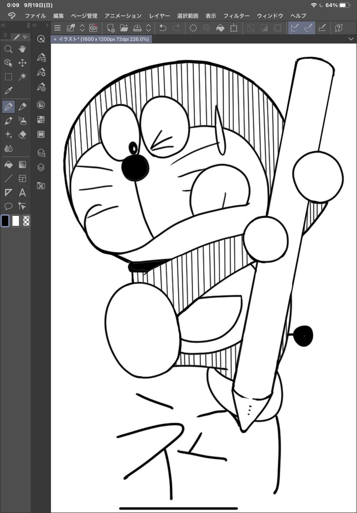This screenshot has height=513, width=357.
Task: Select the Move layer tool
Action: click(23, 63)
